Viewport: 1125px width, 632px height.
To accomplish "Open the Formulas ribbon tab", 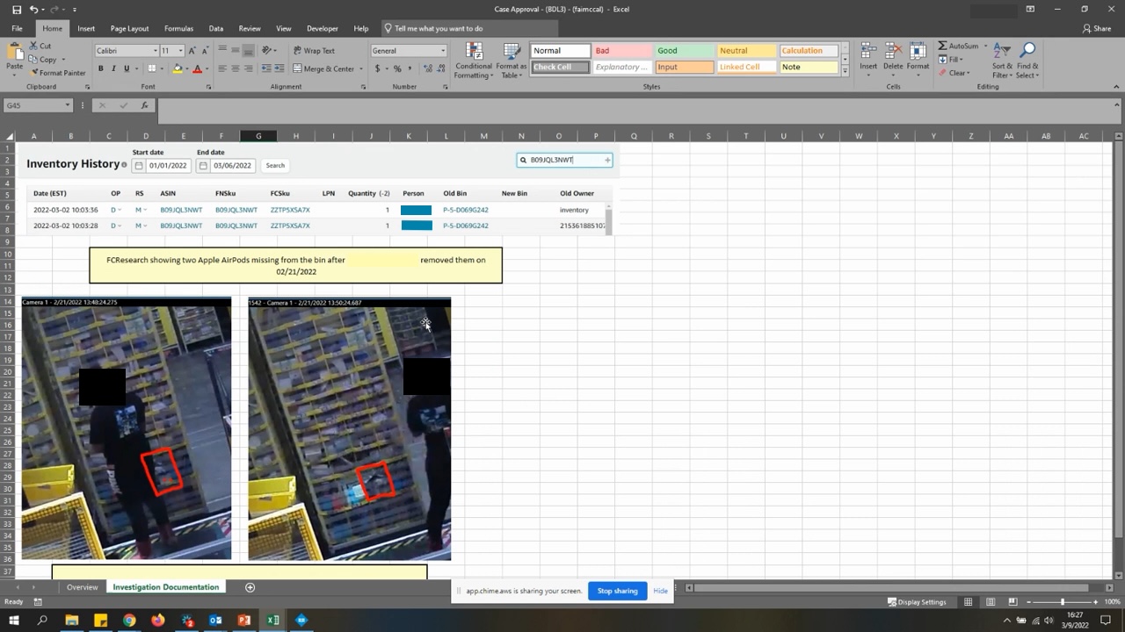I will coord(178,28).
